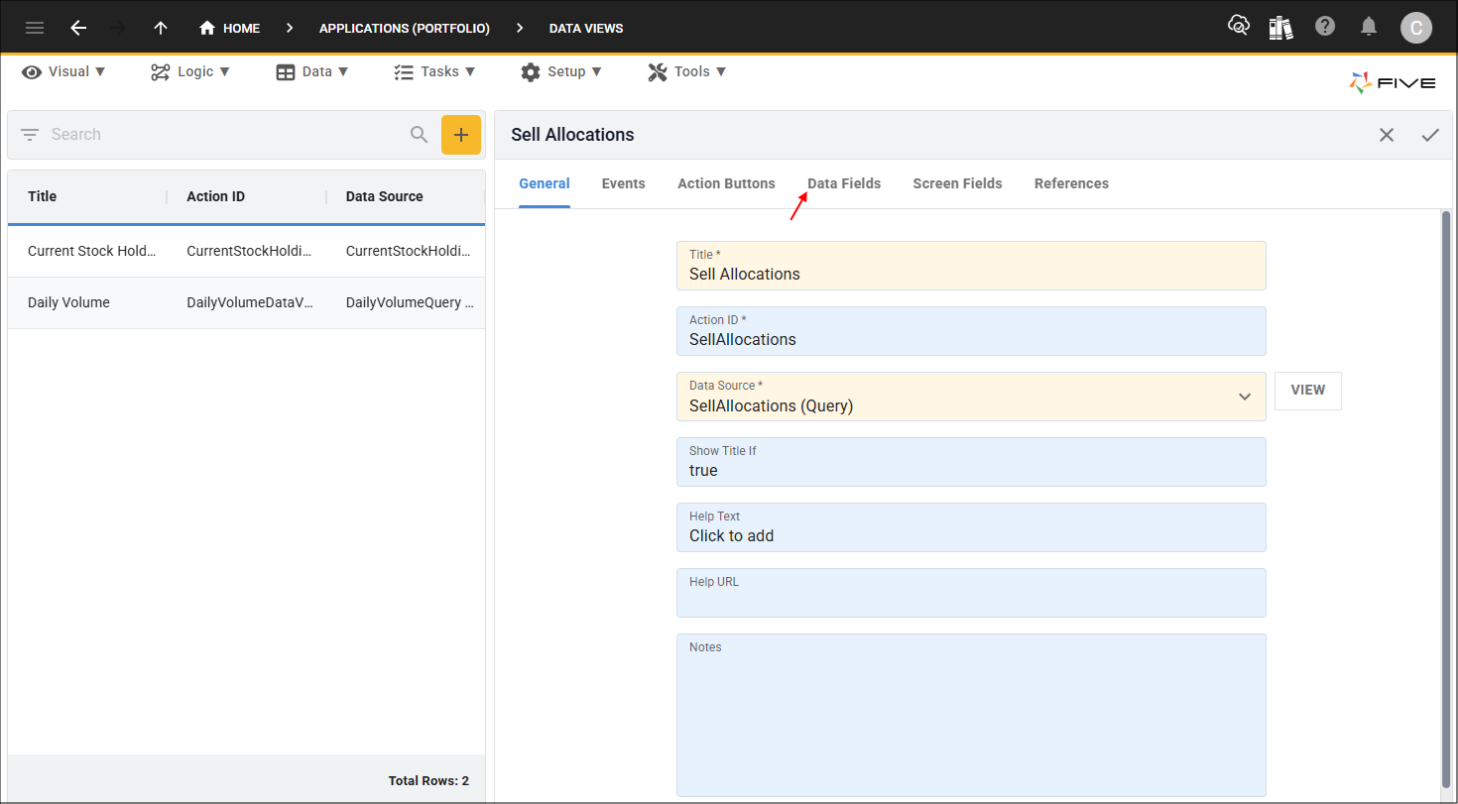Image resolution: width=1458 pixels, height=804 pixels.
Task: Select the Daily Volume row
Action: tap(246, 302)
